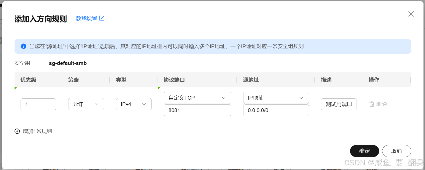Click the plus circle icon for adding a rule
Viewport: 425px width, 170px height.
click(x=17, y=131)
